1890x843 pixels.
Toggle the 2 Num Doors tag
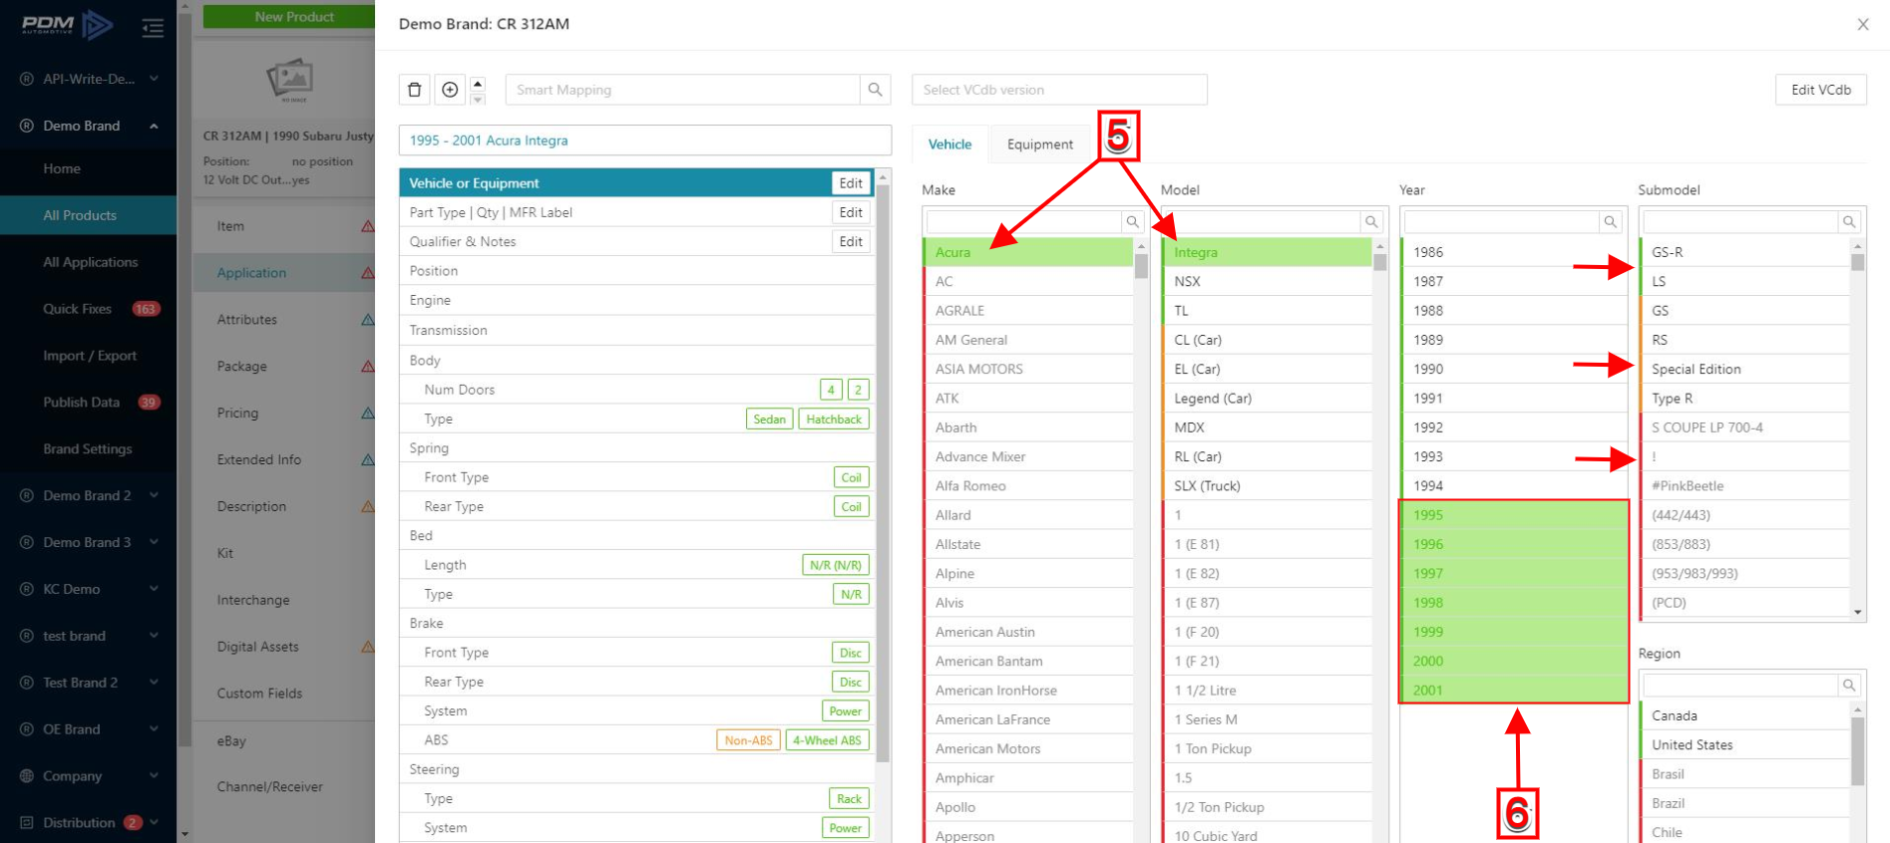pyautogui.click(x=858, y=390)
